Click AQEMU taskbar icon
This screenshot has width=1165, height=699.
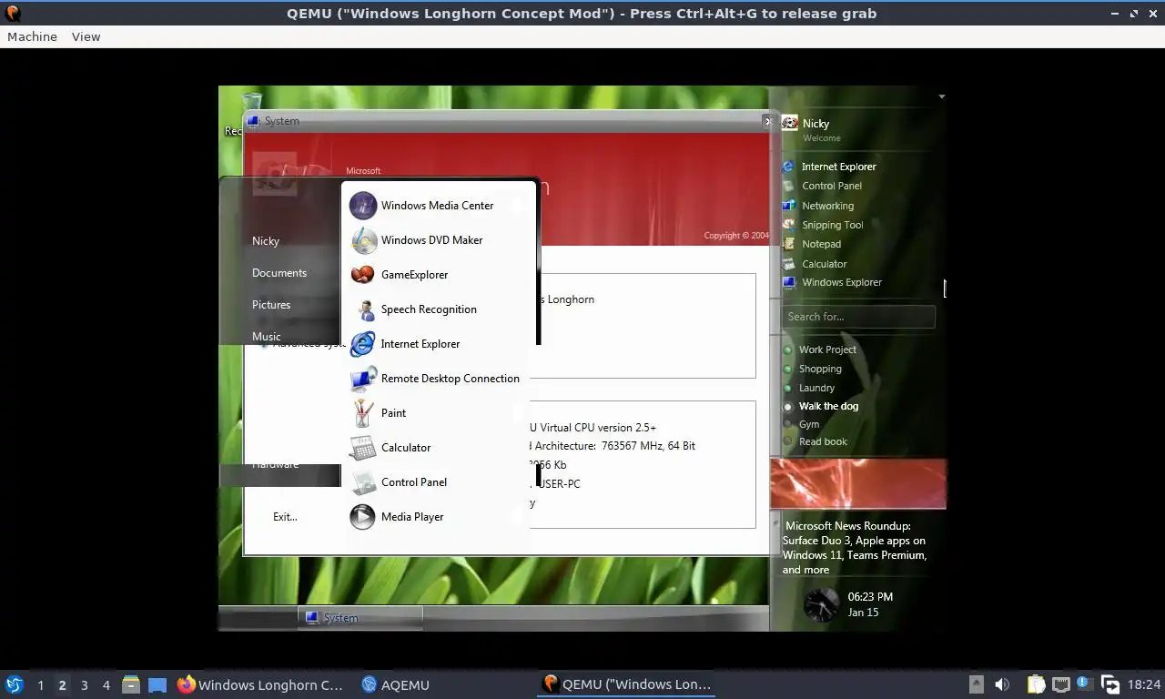[369, 684]
